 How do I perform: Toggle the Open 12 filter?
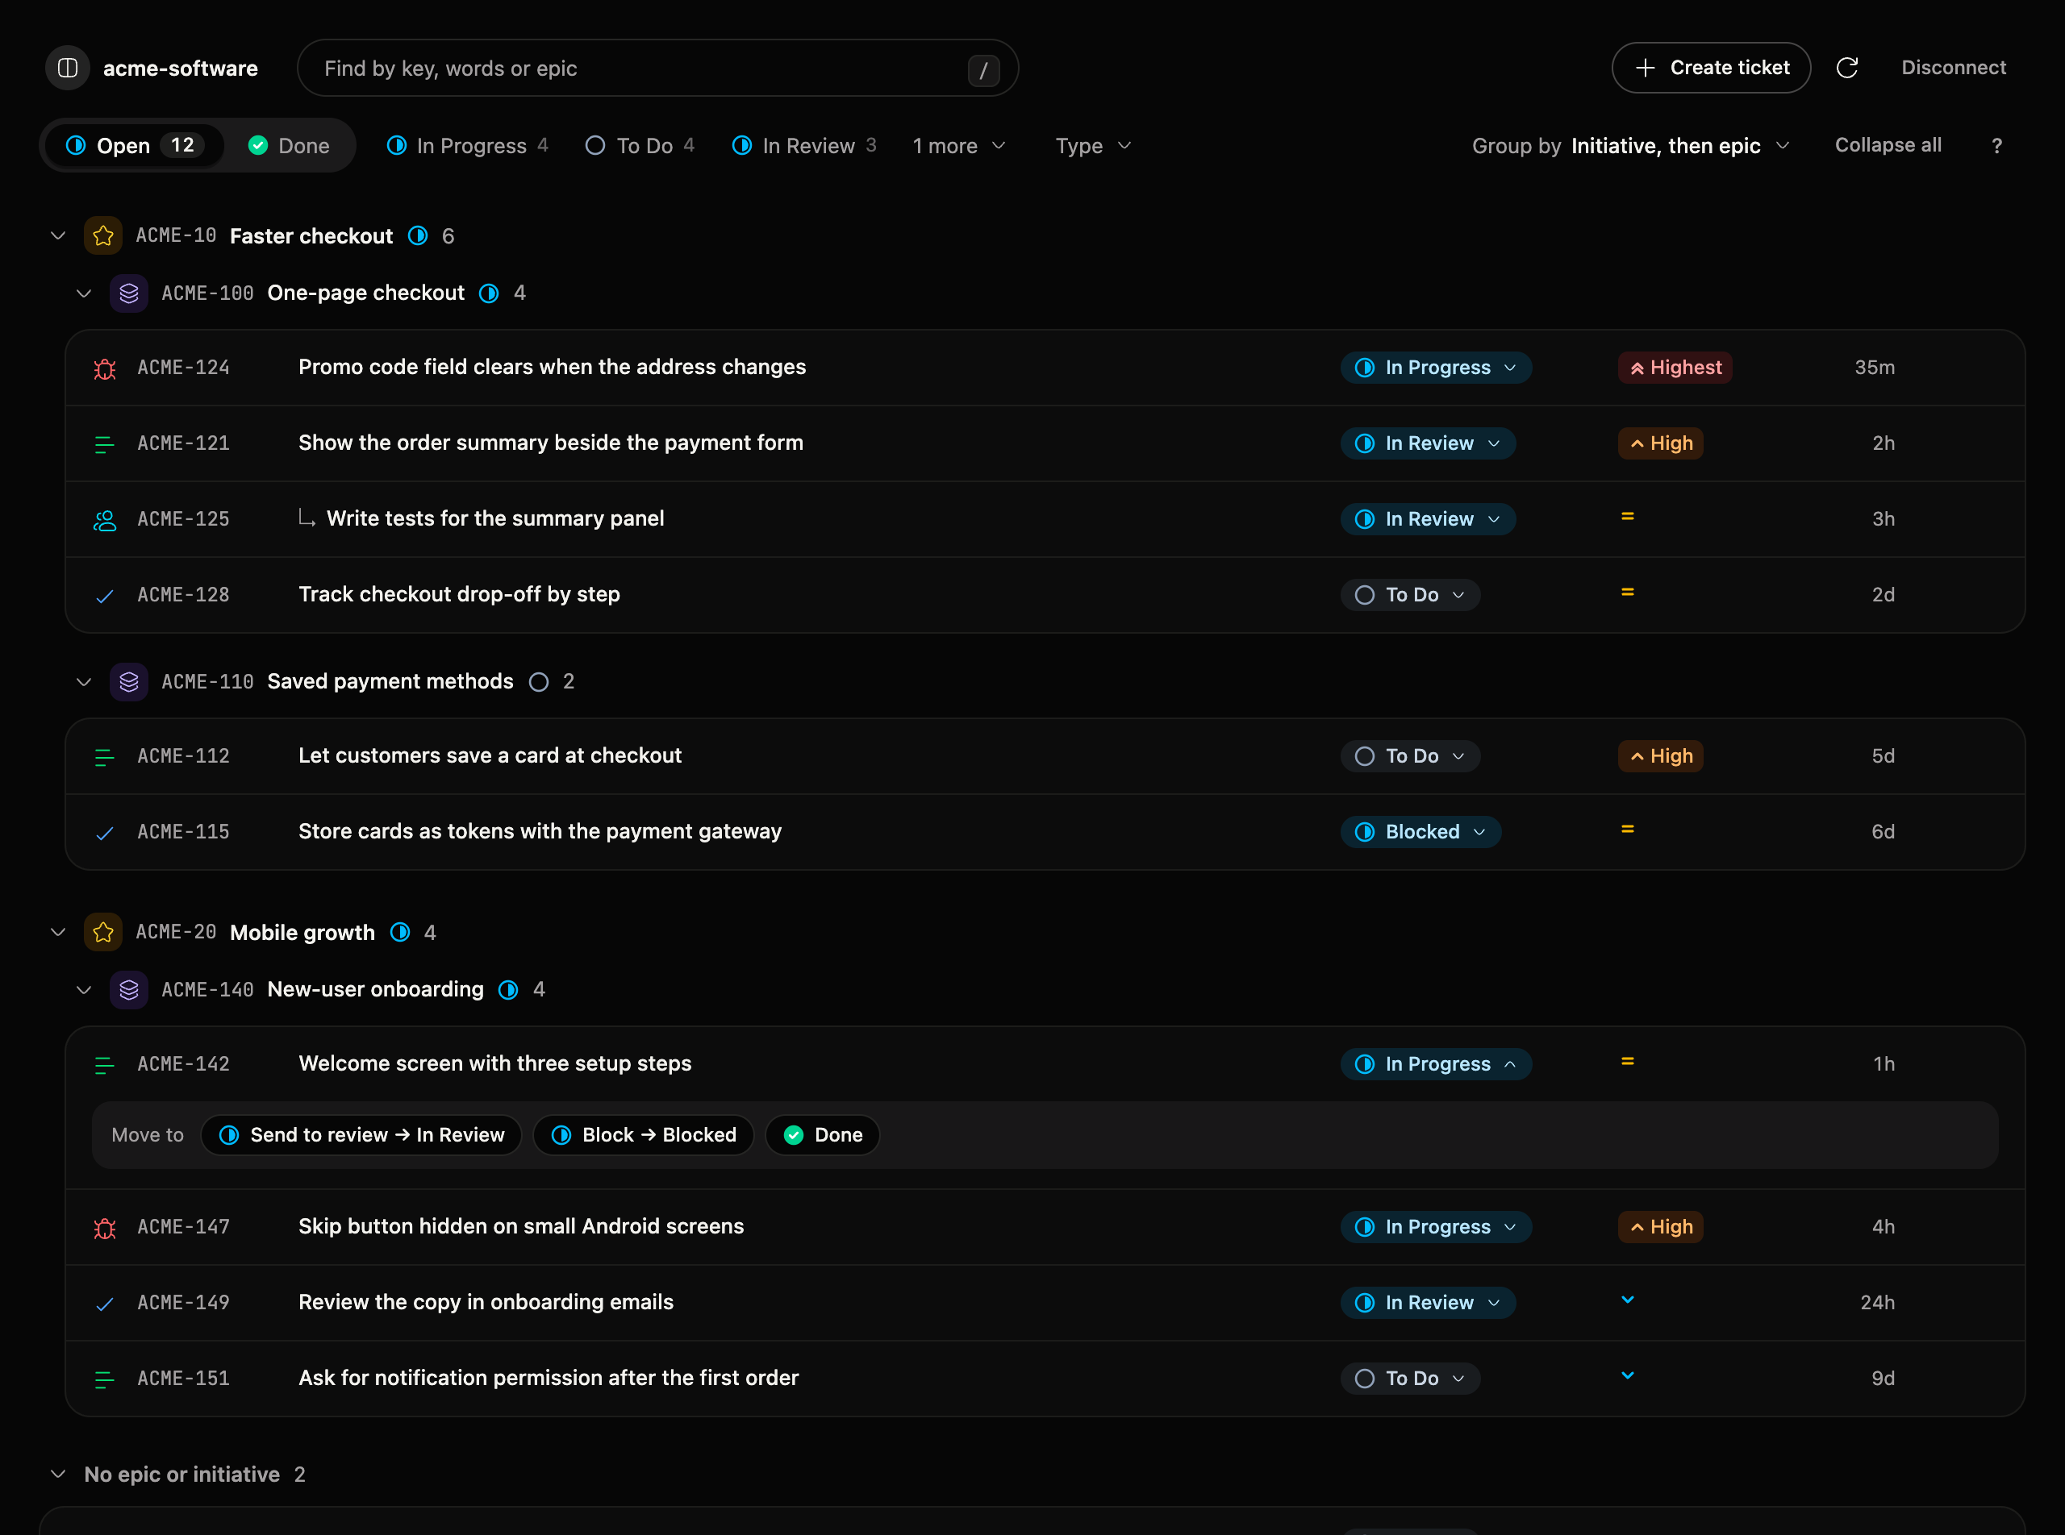coord(135,146)
